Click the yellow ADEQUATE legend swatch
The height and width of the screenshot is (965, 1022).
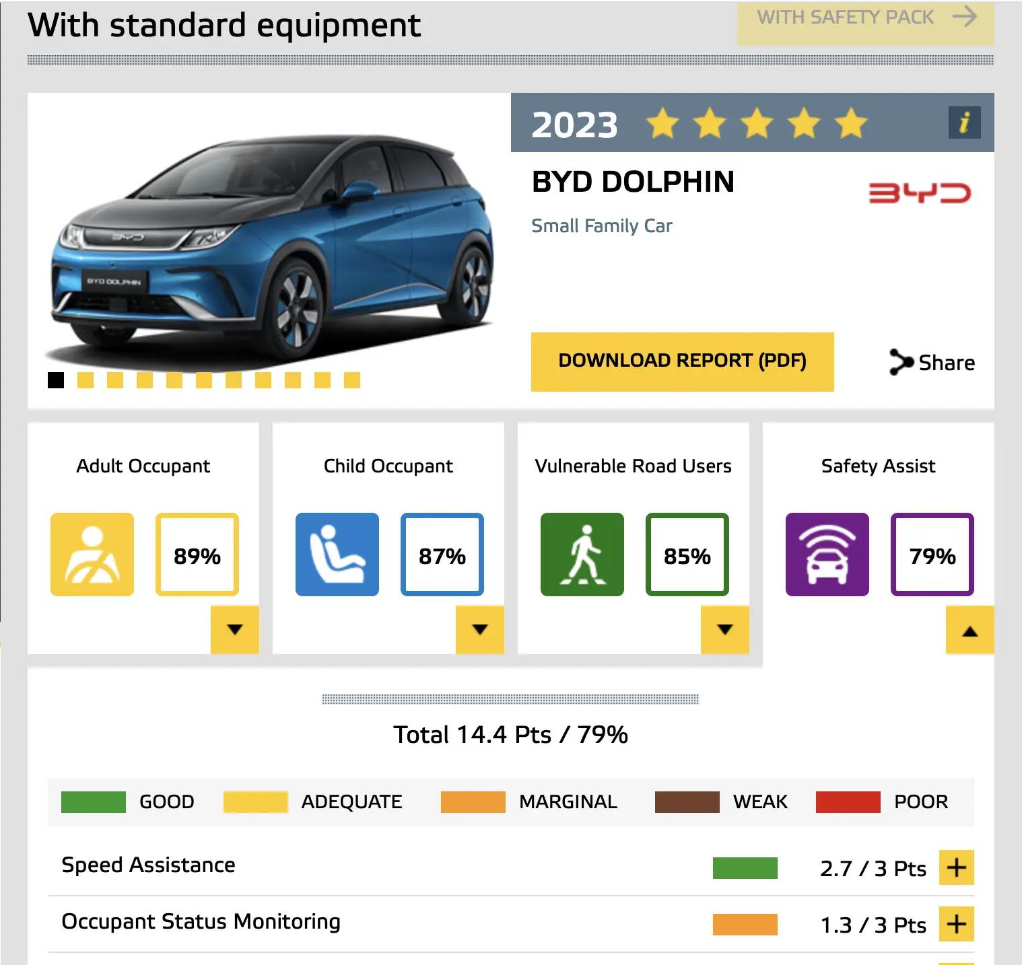coord(255,802)
